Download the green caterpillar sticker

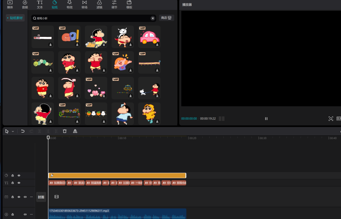51,70
